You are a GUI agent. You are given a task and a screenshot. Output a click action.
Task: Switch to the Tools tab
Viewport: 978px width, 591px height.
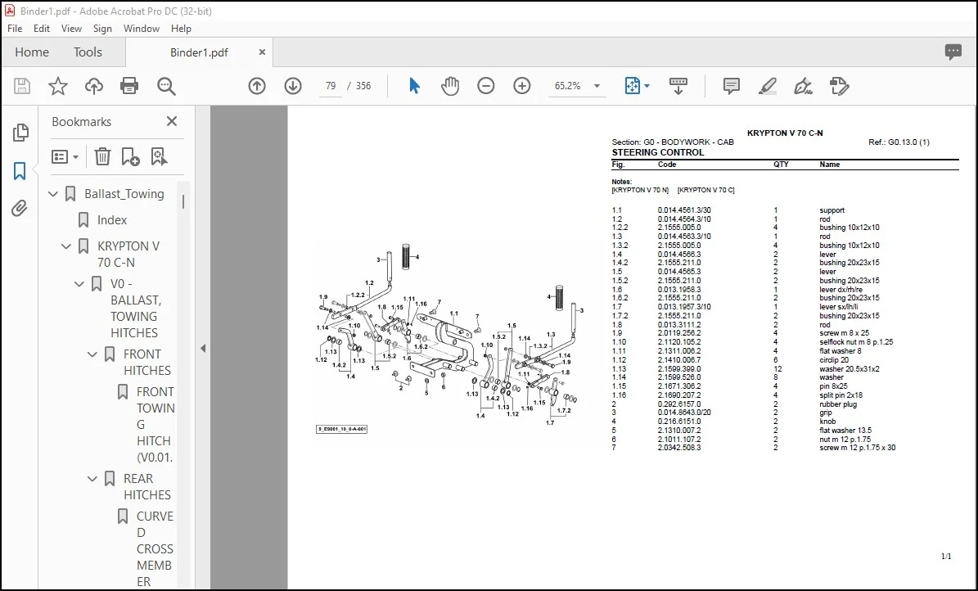[88, 52]
